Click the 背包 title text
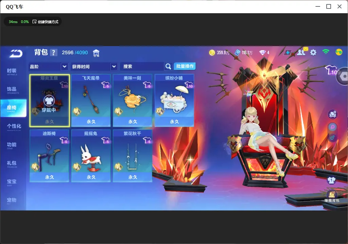 [x=41, y=52]
